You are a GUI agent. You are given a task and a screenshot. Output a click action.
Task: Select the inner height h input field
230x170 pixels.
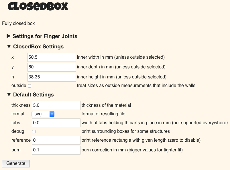pyautogui.click(x=52, y=77)
